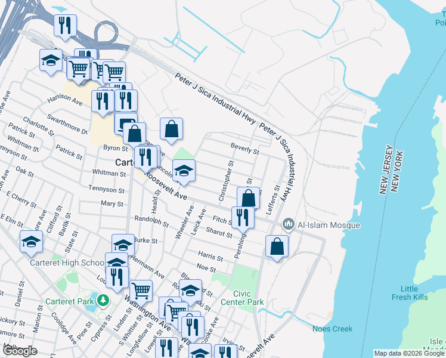Image resolution: width=446 pixels, height=358 pixels.
Task: Click the Noe St street label
Action: (206, 267)
